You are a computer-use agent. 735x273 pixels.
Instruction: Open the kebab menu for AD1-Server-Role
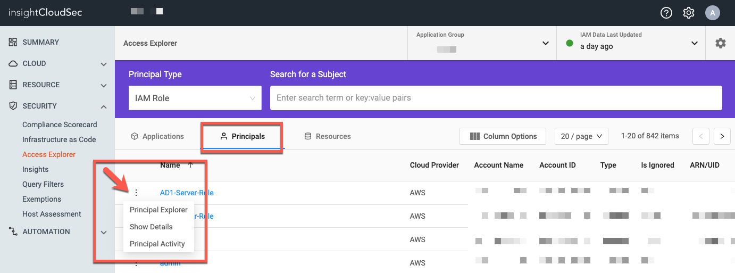coord(136,193)
